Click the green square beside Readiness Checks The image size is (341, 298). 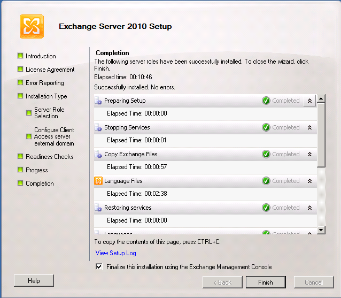click(20, 157)
